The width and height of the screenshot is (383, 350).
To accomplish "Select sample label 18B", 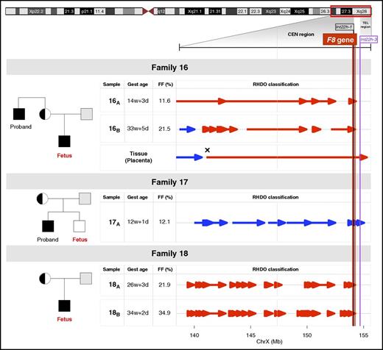I will 114,313.
